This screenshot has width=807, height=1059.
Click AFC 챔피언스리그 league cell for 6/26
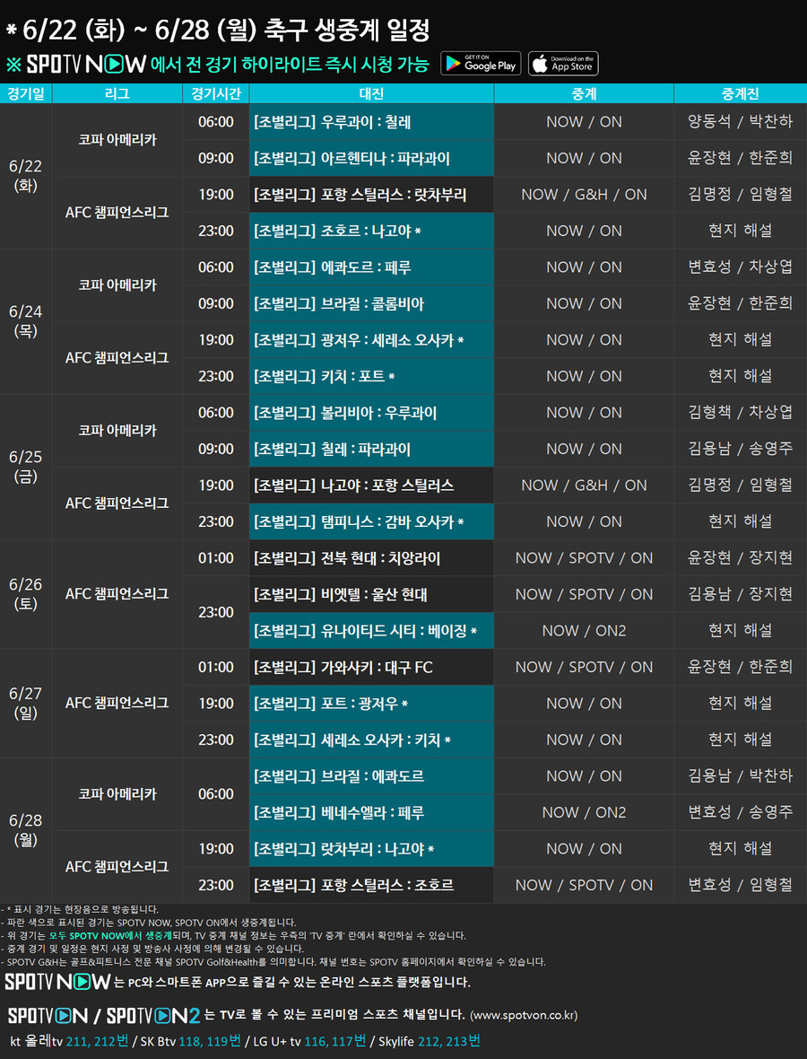[117, 594]
